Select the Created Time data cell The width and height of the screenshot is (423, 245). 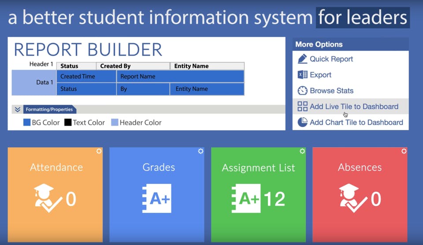[x=86, y=76]
